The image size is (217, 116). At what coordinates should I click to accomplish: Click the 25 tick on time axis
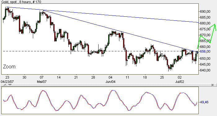click(x=162, y=77)
